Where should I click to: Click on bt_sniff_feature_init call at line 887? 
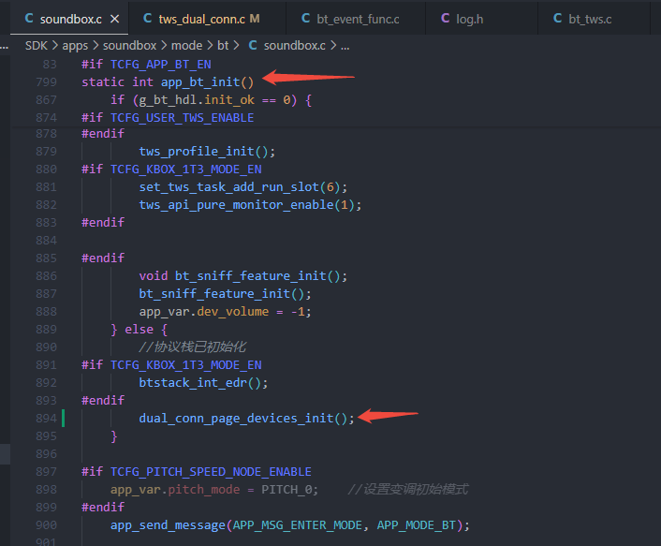pyautogui.click(x=214, y=294)
